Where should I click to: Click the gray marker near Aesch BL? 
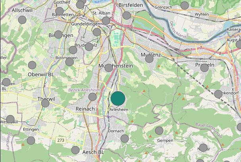point(75,150)
